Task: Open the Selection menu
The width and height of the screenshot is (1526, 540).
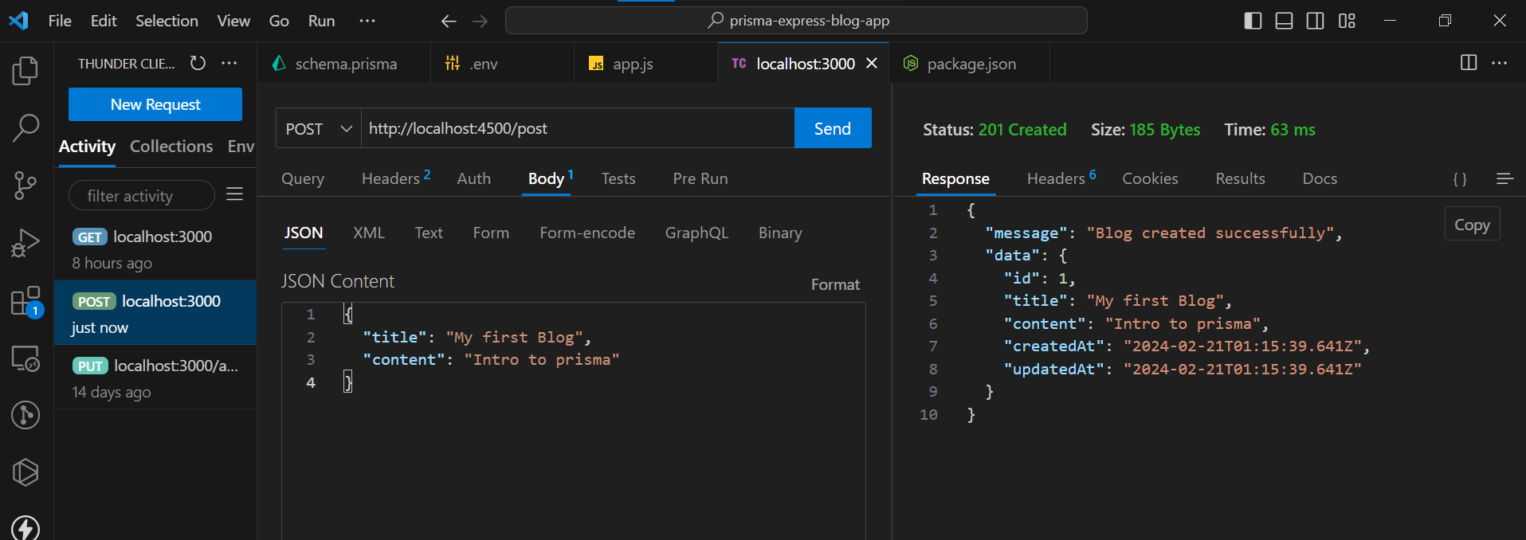Action: [167, 21]
